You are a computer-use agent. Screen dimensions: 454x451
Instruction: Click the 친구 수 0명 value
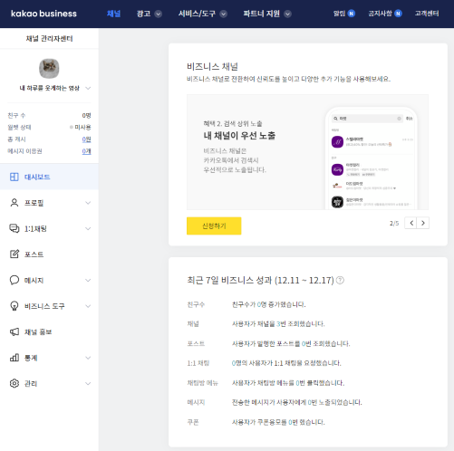point(86,115)
